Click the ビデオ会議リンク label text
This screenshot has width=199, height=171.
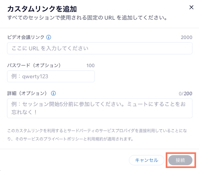(26, 37)
